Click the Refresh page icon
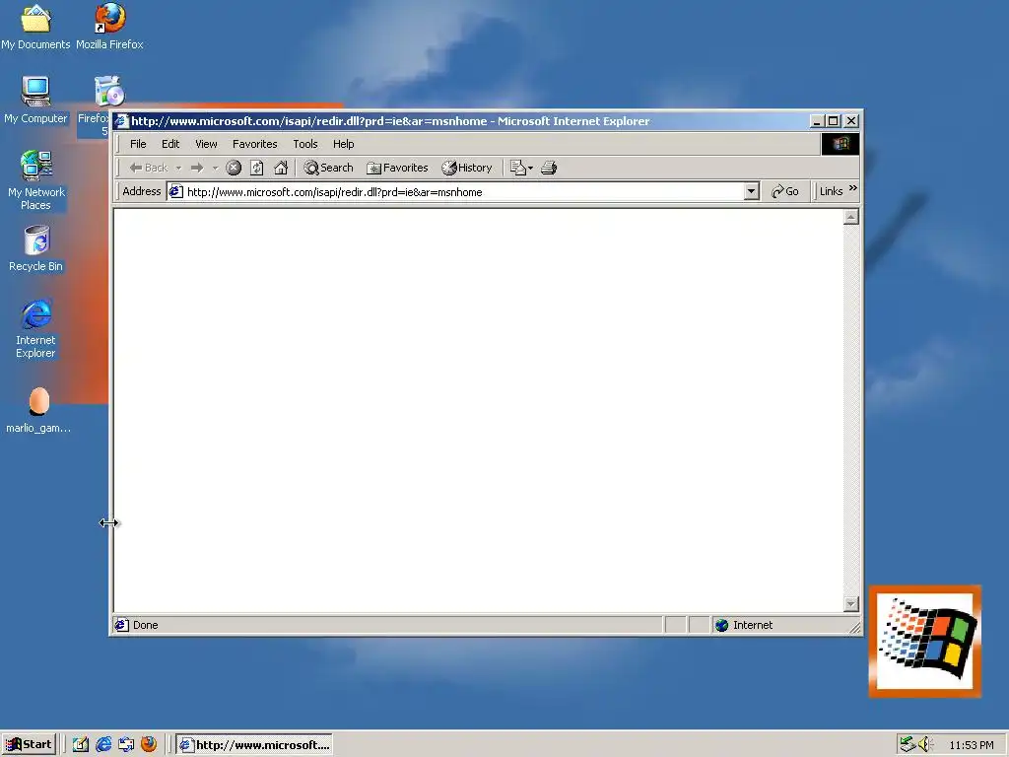 click(x=257, y=168)
